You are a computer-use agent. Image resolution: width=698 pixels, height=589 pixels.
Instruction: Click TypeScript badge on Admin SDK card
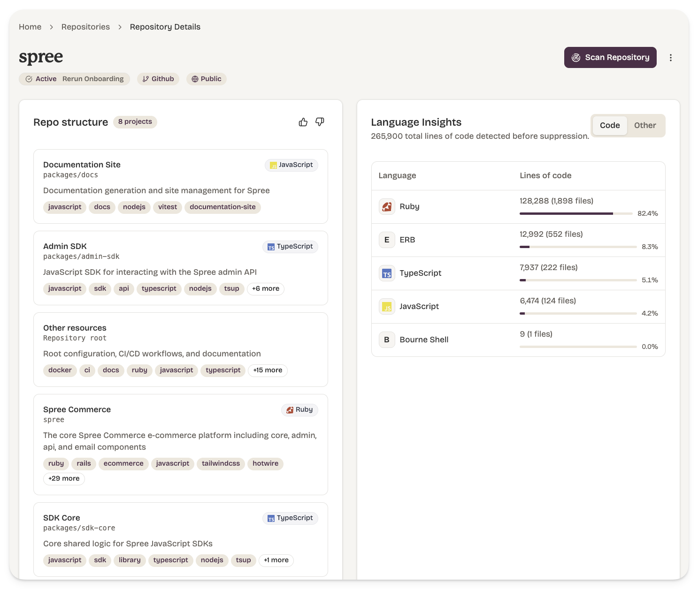click(290, 247)
